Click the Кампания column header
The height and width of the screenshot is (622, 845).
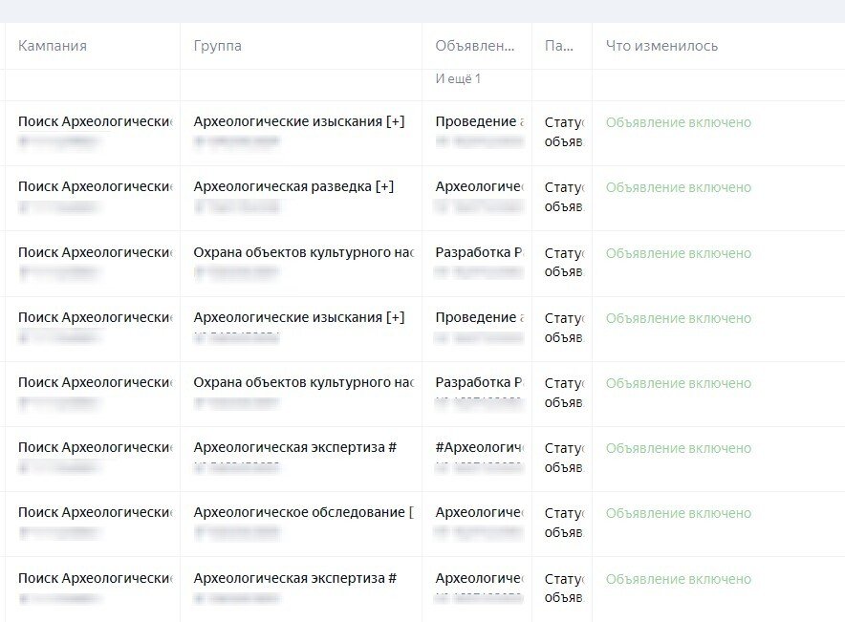click(x=53, y=46)
